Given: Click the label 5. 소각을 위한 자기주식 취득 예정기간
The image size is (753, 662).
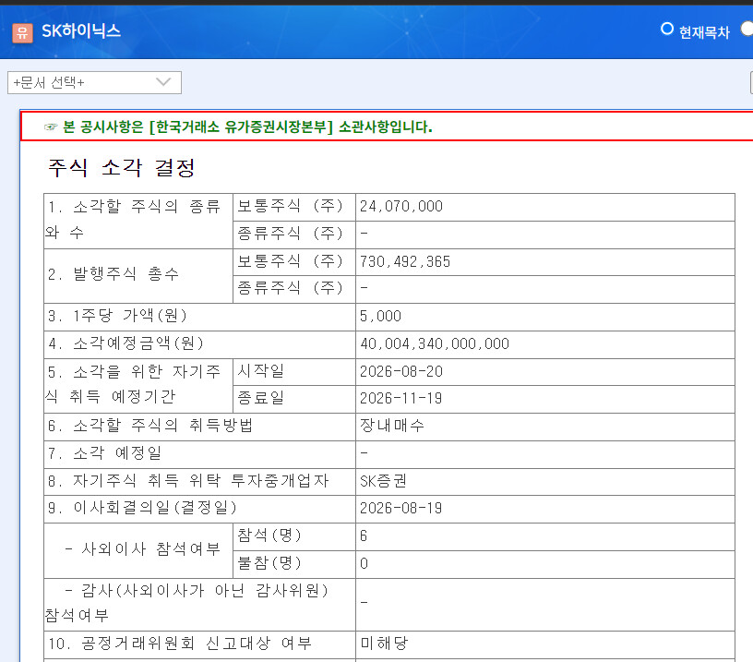Looking at the screenshot, I should pos(133,384).
